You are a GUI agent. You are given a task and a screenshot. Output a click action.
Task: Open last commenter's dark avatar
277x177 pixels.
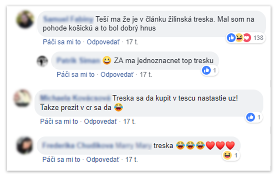[x=25, y=145]
